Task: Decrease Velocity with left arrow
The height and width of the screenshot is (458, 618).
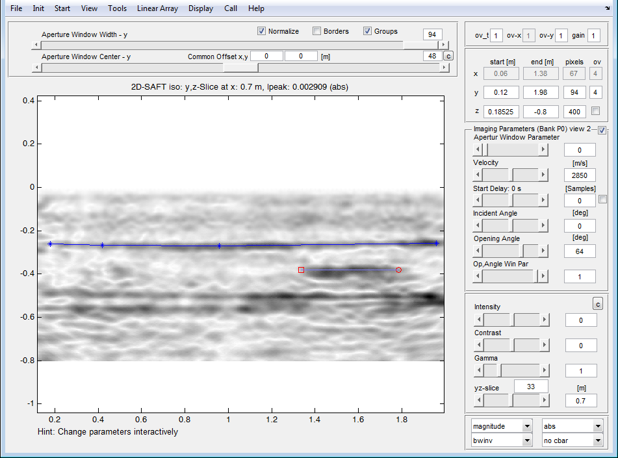Action: pos(478,175)
